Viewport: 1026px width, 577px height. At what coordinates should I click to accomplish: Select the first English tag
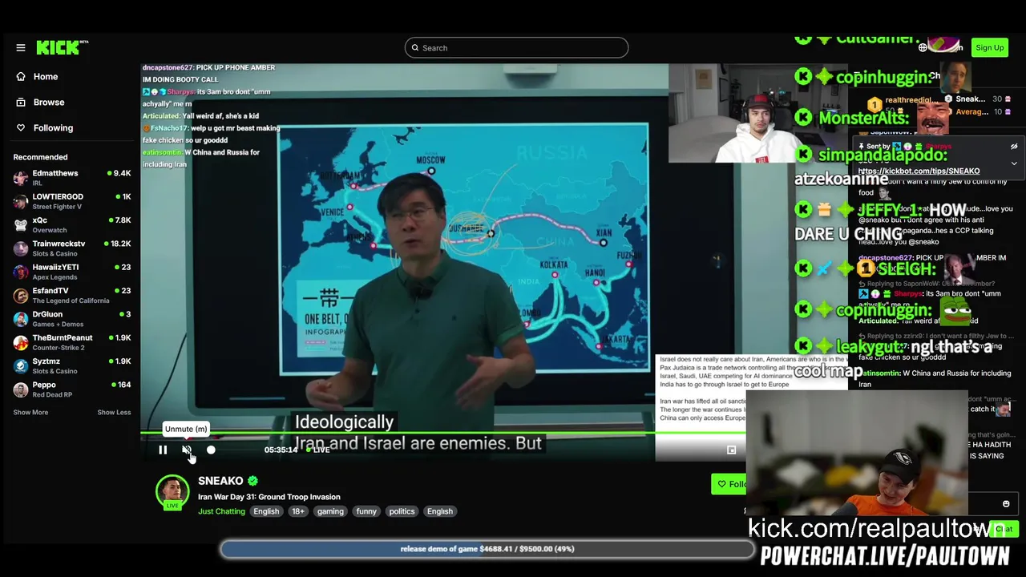click(x=266, y=511)
